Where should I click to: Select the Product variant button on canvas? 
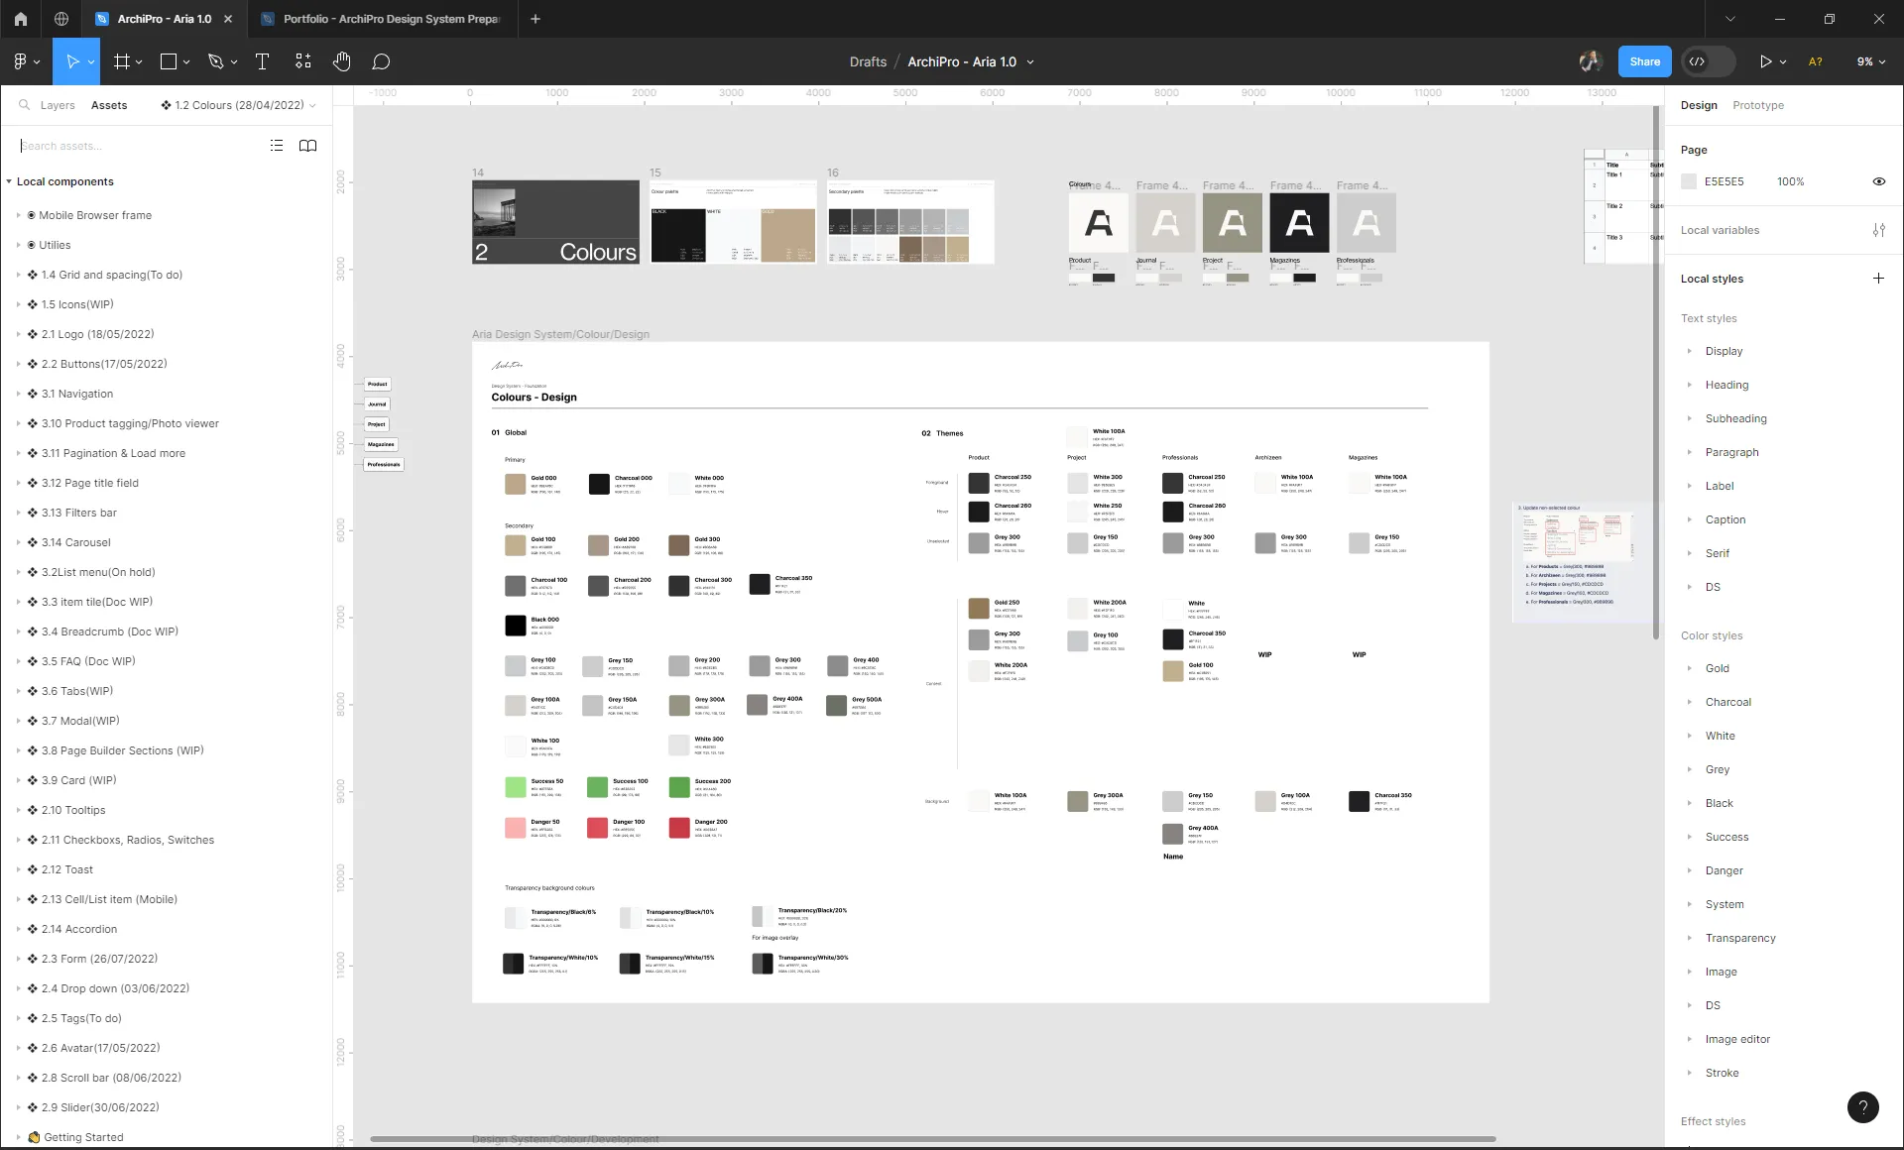377,384
